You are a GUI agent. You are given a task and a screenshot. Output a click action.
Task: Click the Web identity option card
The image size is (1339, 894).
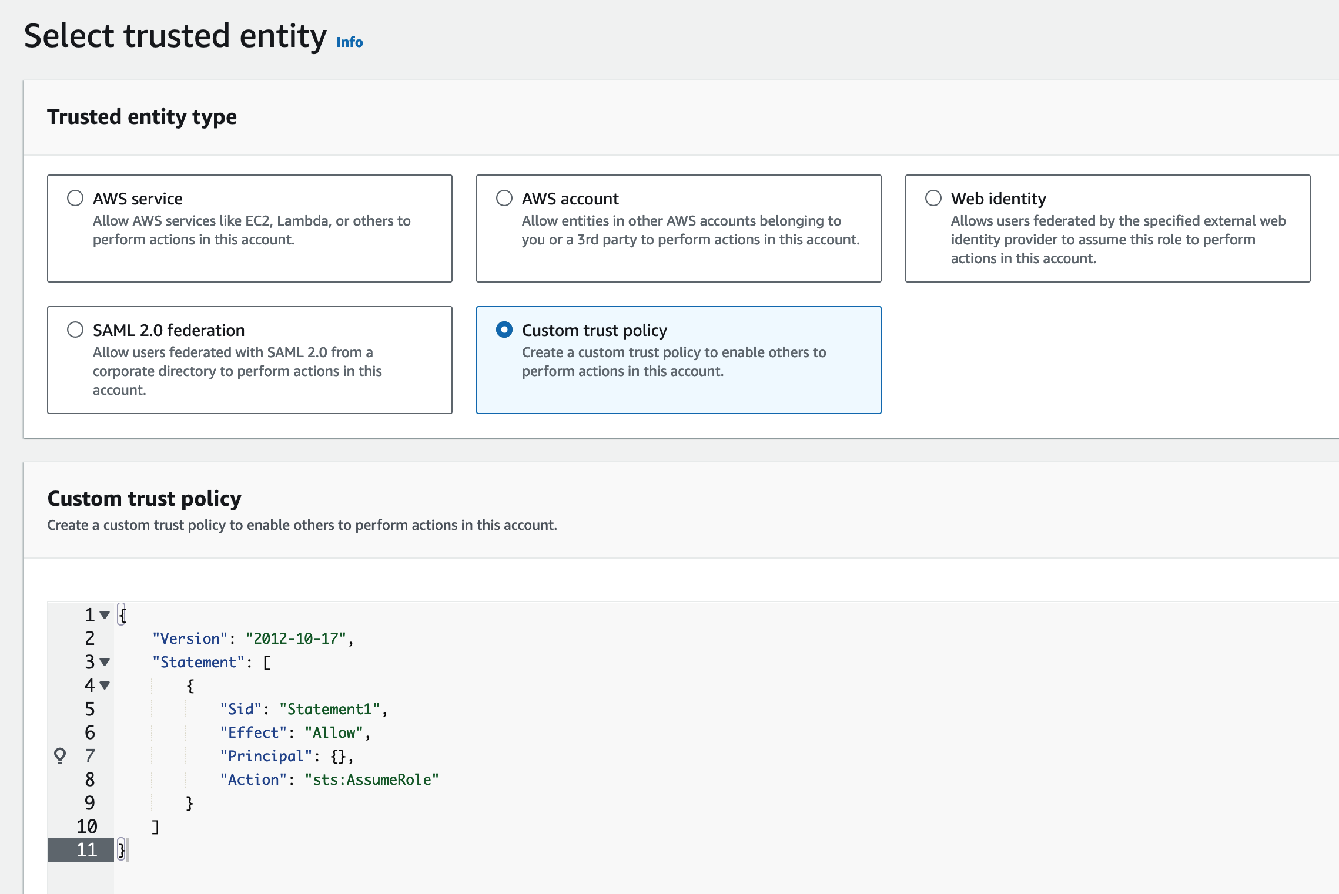pos(1107,228)
